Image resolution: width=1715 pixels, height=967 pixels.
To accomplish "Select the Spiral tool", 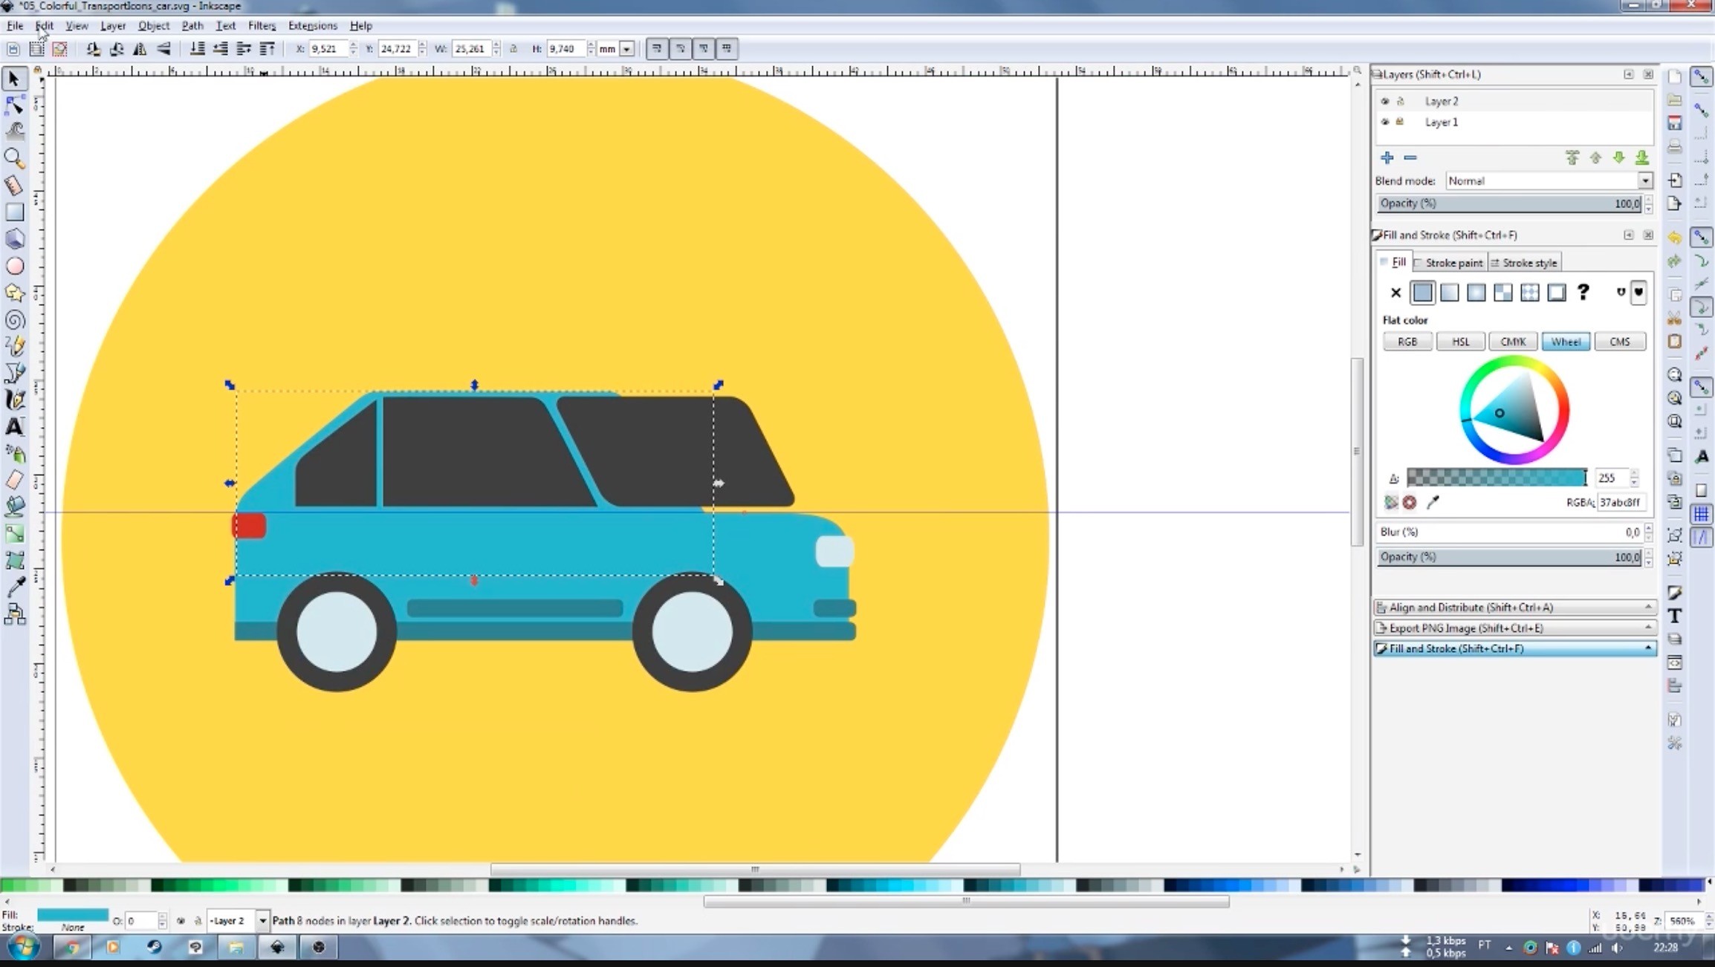I will [14, 320].
